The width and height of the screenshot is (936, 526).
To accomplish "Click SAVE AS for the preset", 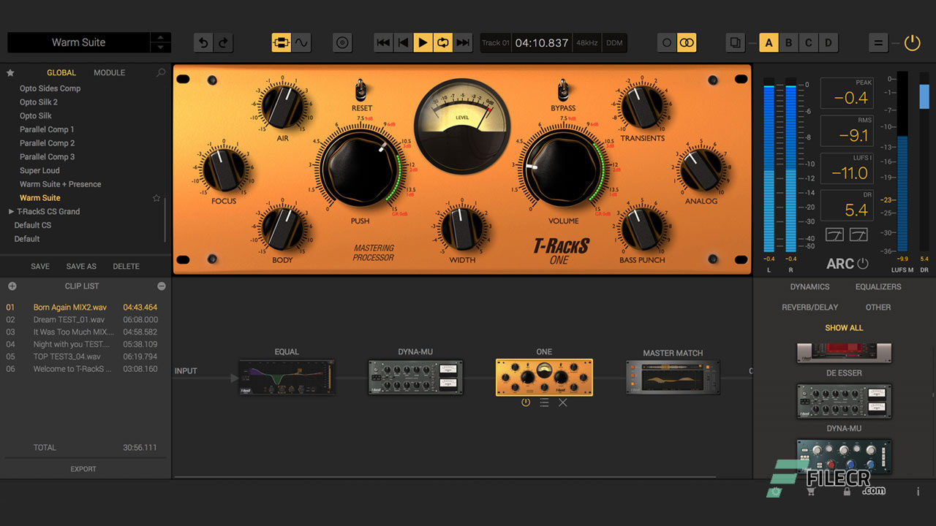I will [x=81, y=267].
